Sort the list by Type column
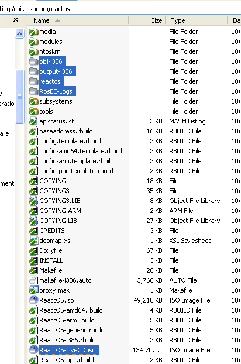The width and height of the screenshot is (241, 364). (197, 20)
